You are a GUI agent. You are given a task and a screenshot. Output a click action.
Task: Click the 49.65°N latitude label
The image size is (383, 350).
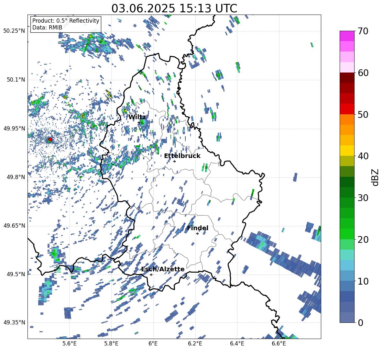14,225
